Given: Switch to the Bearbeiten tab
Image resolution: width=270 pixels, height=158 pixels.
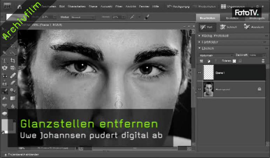Looking at the screenshot, I should pyautogui.click(x=208, y=18).
